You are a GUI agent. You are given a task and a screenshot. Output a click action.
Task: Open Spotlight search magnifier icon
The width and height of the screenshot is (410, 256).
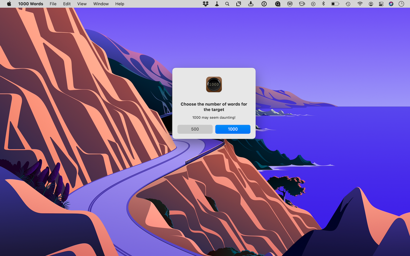click(227, 4)
